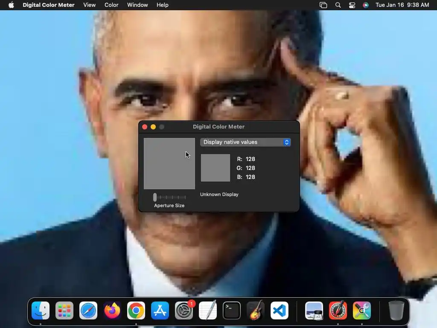Click the Aperture Size label
The height and width of the screenshot is (328, 437).
point(169,205)
